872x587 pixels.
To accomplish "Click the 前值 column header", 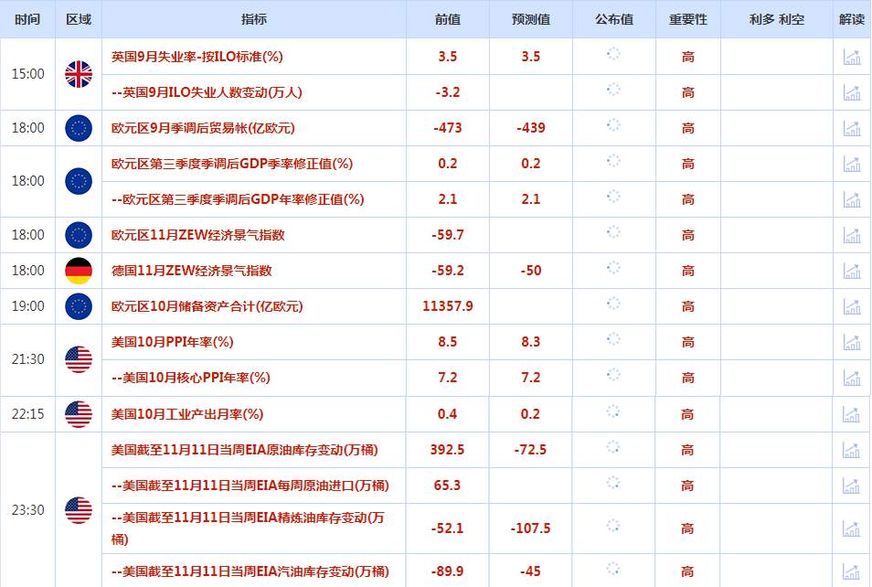I will 448,19.
